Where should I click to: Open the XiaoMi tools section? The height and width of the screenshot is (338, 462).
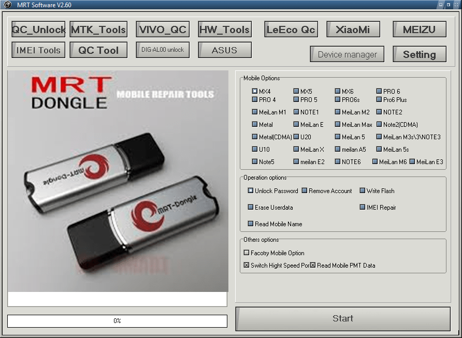[x=353, y=29]
